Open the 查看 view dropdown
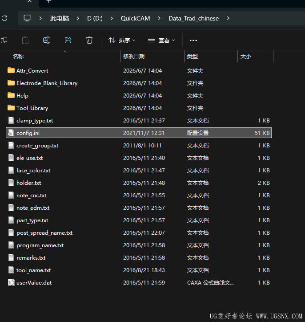 [x=161, y=40]
